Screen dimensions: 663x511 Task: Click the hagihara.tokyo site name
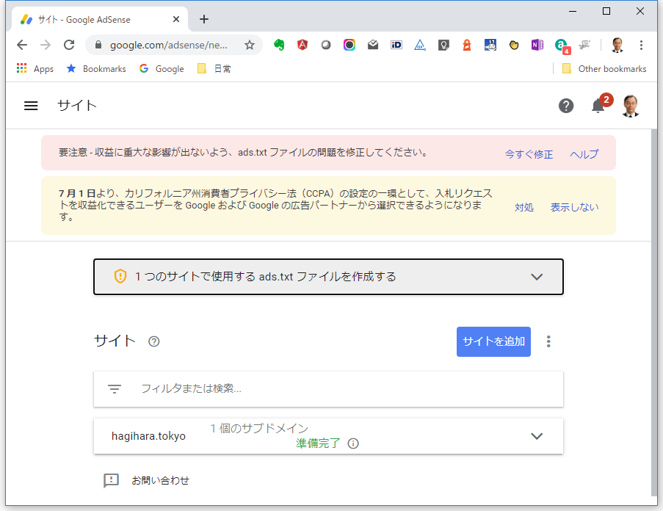point(148,436)
